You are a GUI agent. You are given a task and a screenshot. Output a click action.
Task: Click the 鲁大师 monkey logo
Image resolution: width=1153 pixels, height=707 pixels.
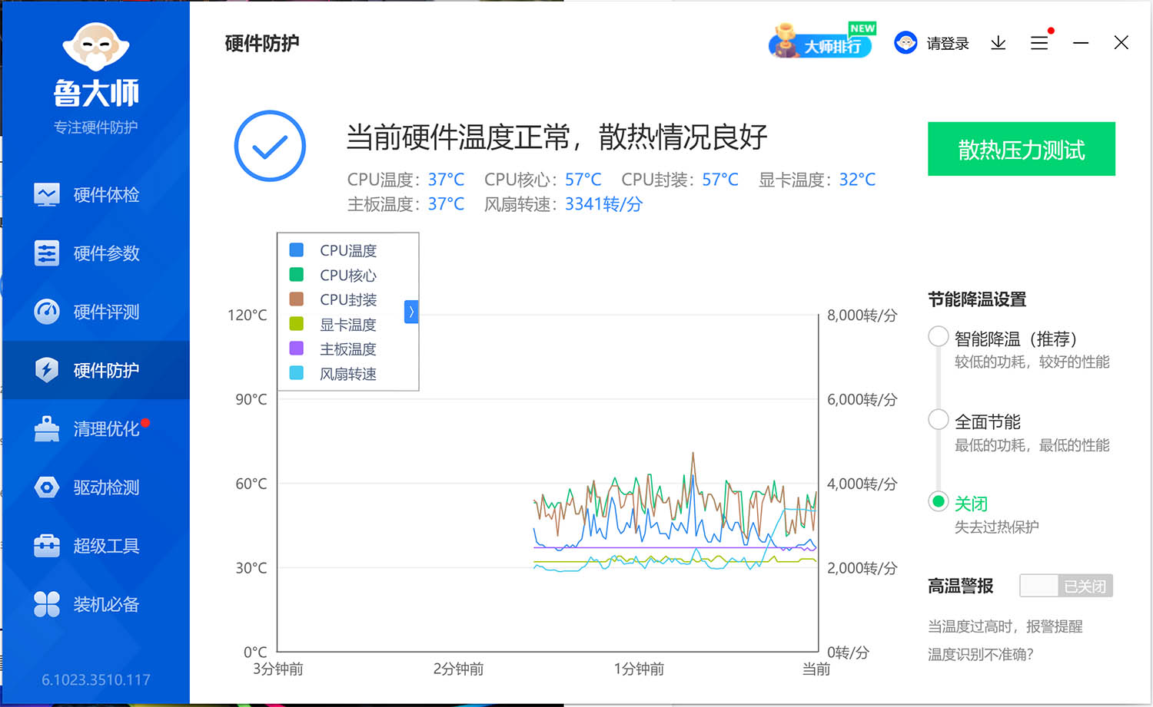click(x=95, y=46)
